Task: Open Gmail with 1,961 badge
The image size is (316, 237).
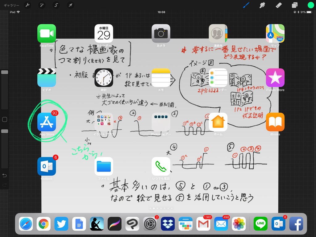Action: tap(203, 224)
